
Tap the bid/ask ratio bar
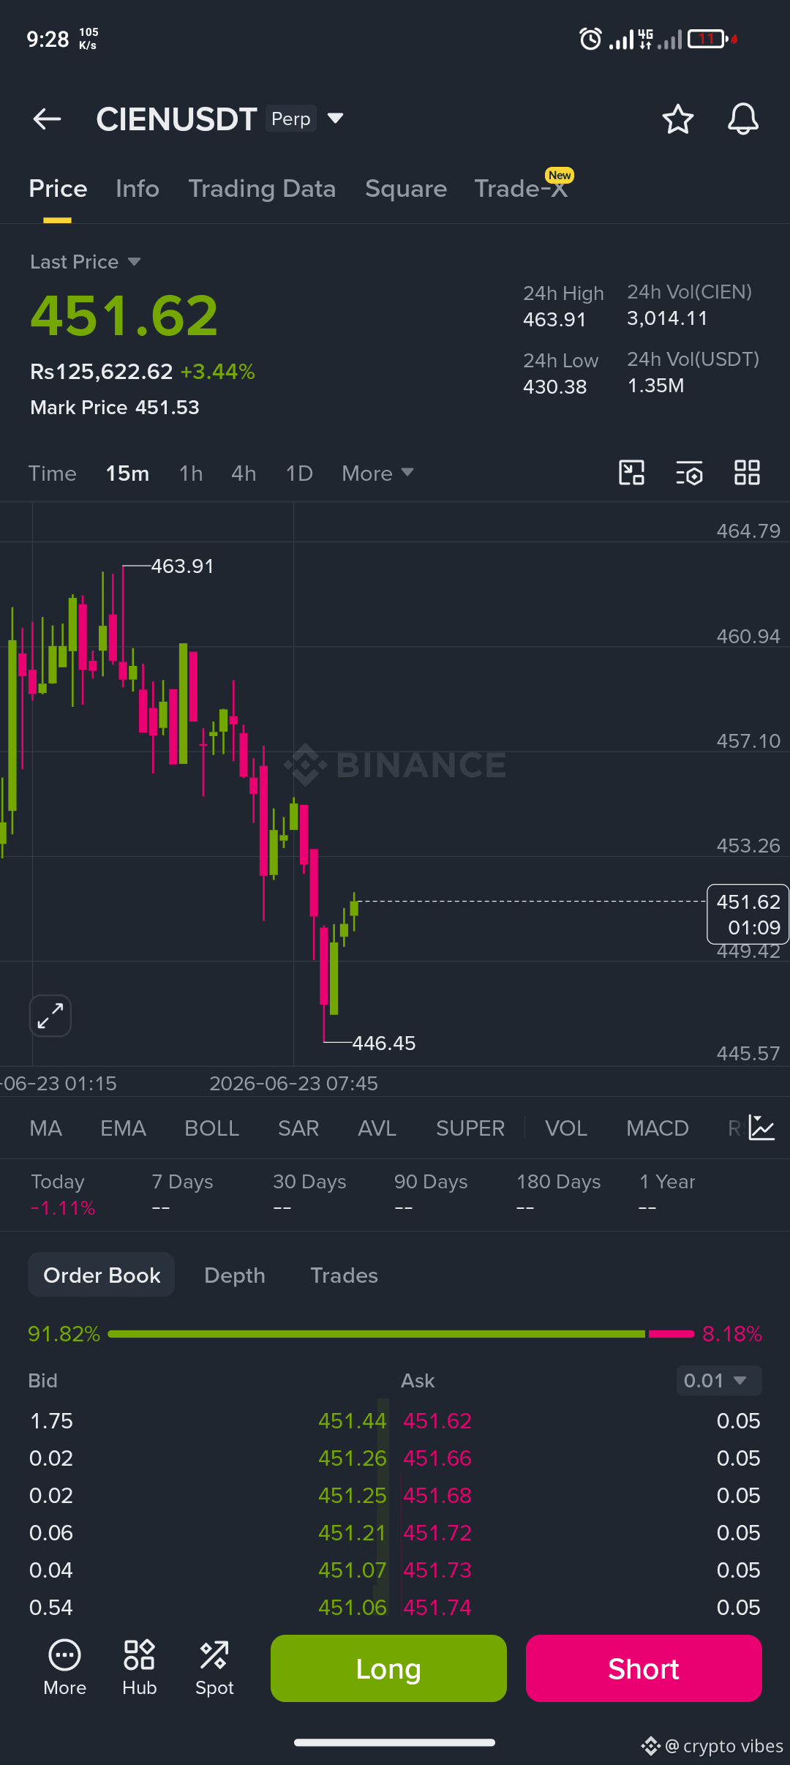(x=401, y=1334)
